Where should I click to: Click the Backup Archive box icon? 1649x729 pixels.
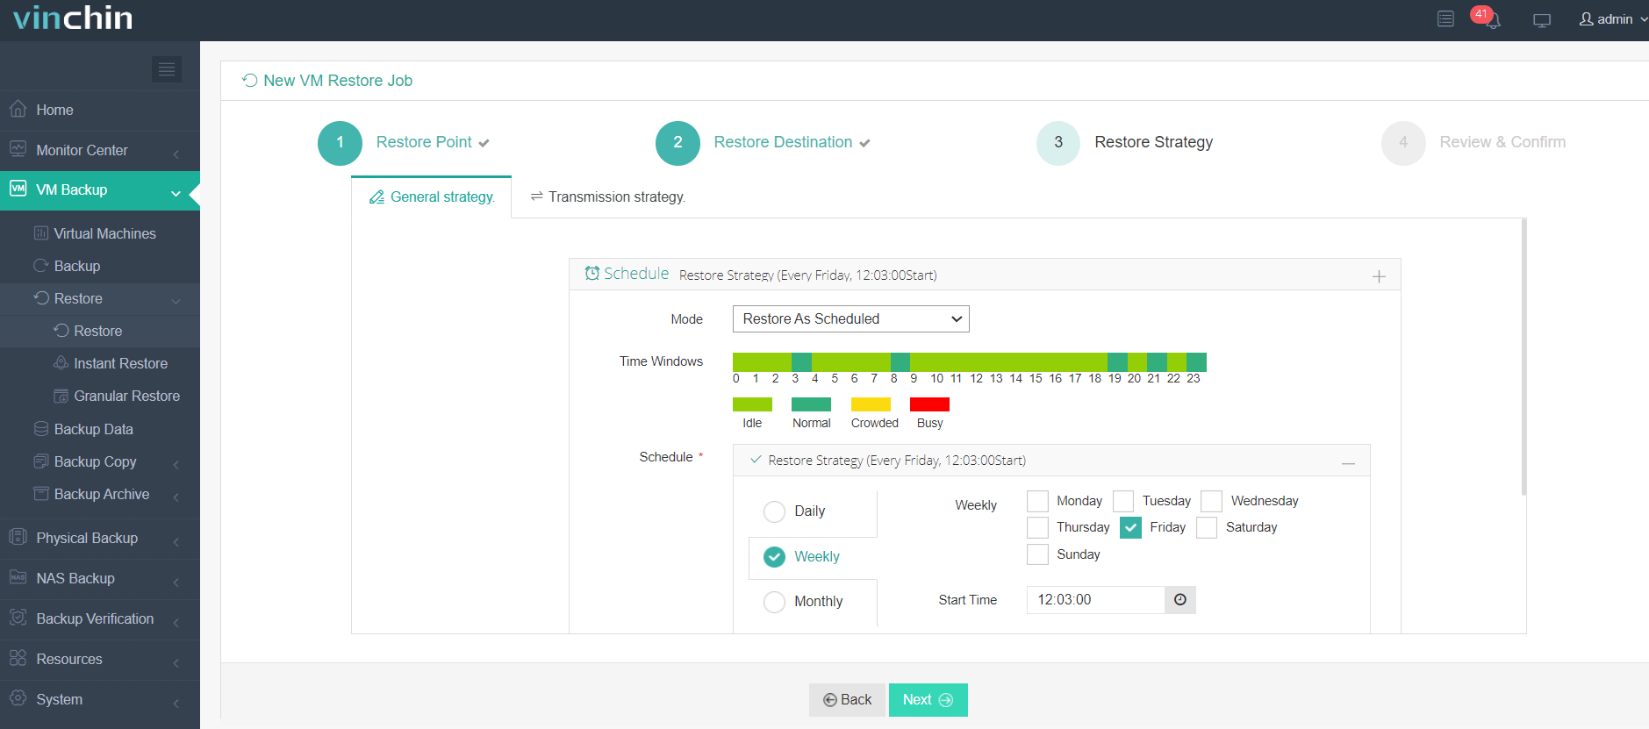pyautogui.click(x=40, y=493)
